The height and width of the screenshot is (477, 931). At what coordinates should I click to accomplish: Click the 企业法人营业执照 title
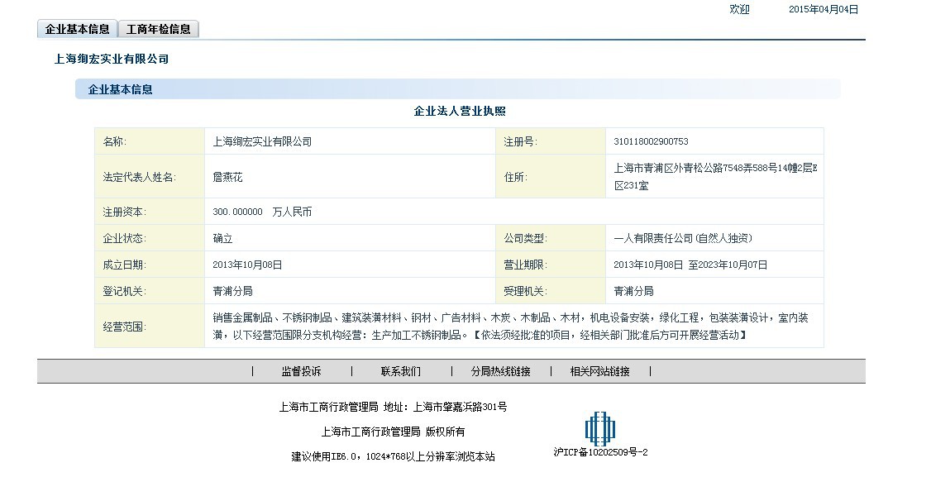[460, 112]
